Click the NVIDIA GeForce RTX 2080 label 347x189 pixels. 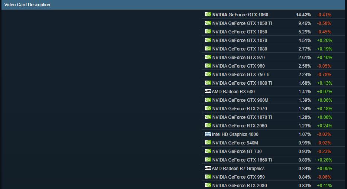240,185
